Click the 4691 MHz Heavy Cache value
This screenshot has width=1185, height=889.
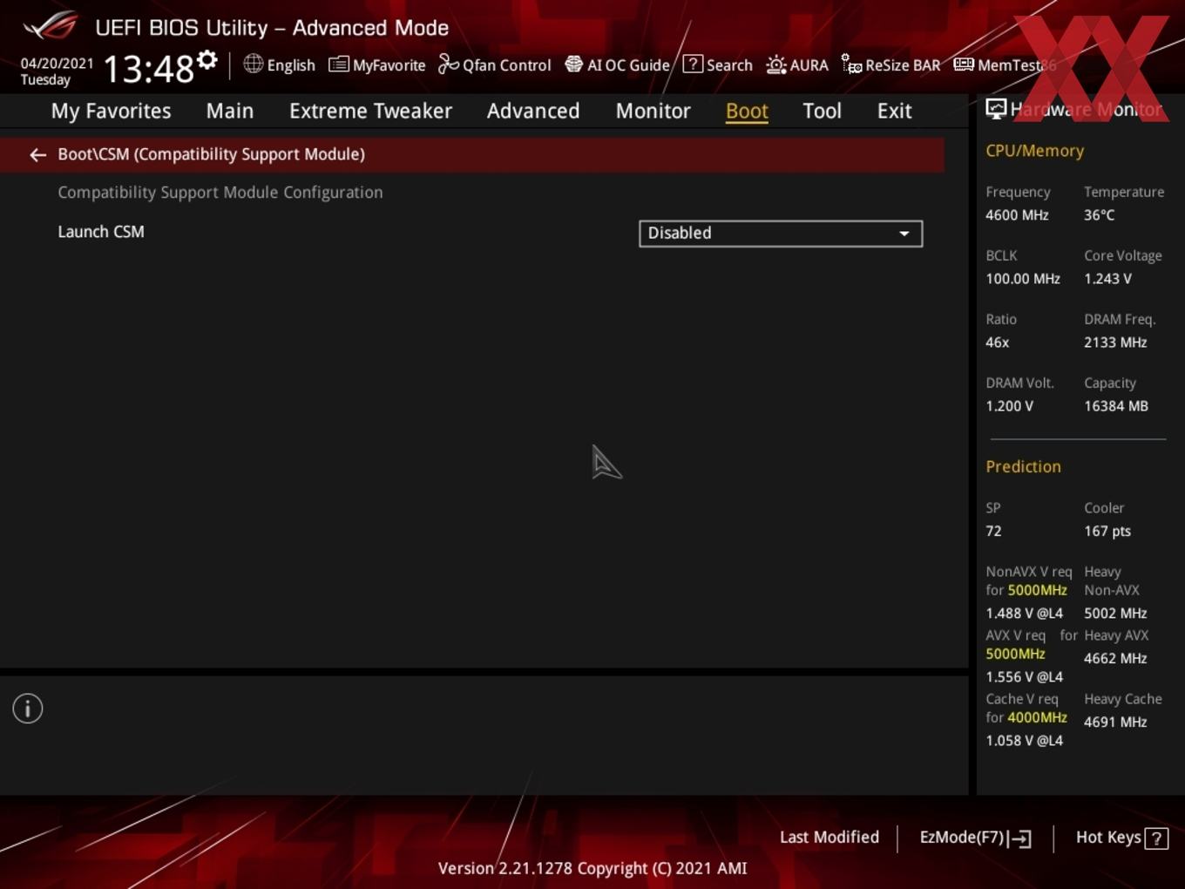[1115, 723]
